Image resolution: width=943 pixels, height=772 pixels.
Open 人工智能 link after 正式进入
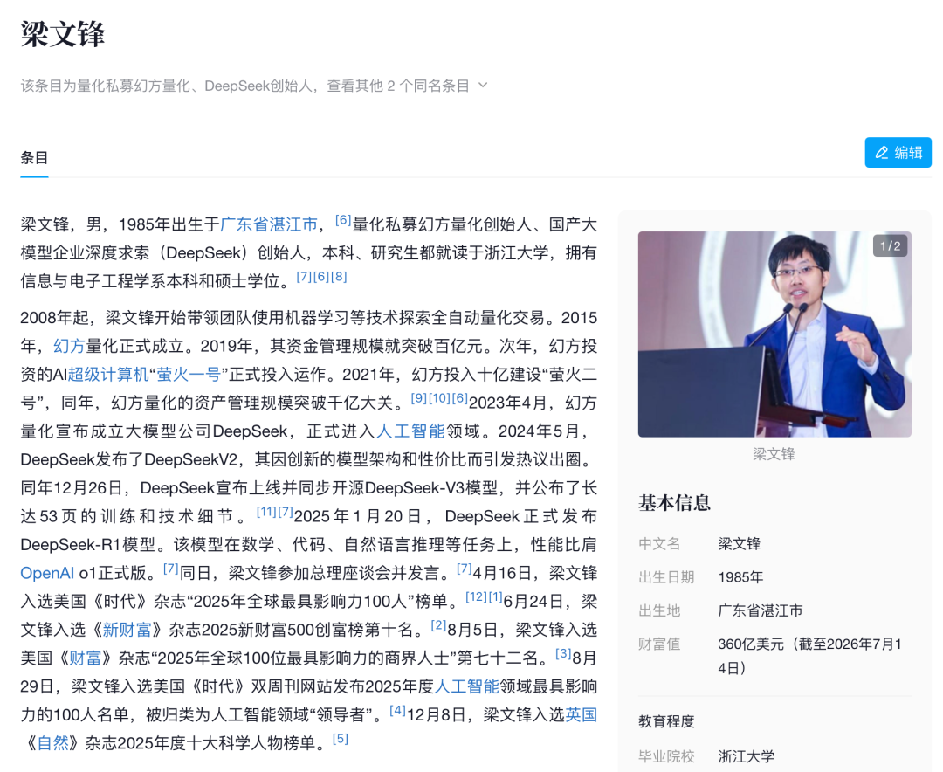click(x=410, y=431)
